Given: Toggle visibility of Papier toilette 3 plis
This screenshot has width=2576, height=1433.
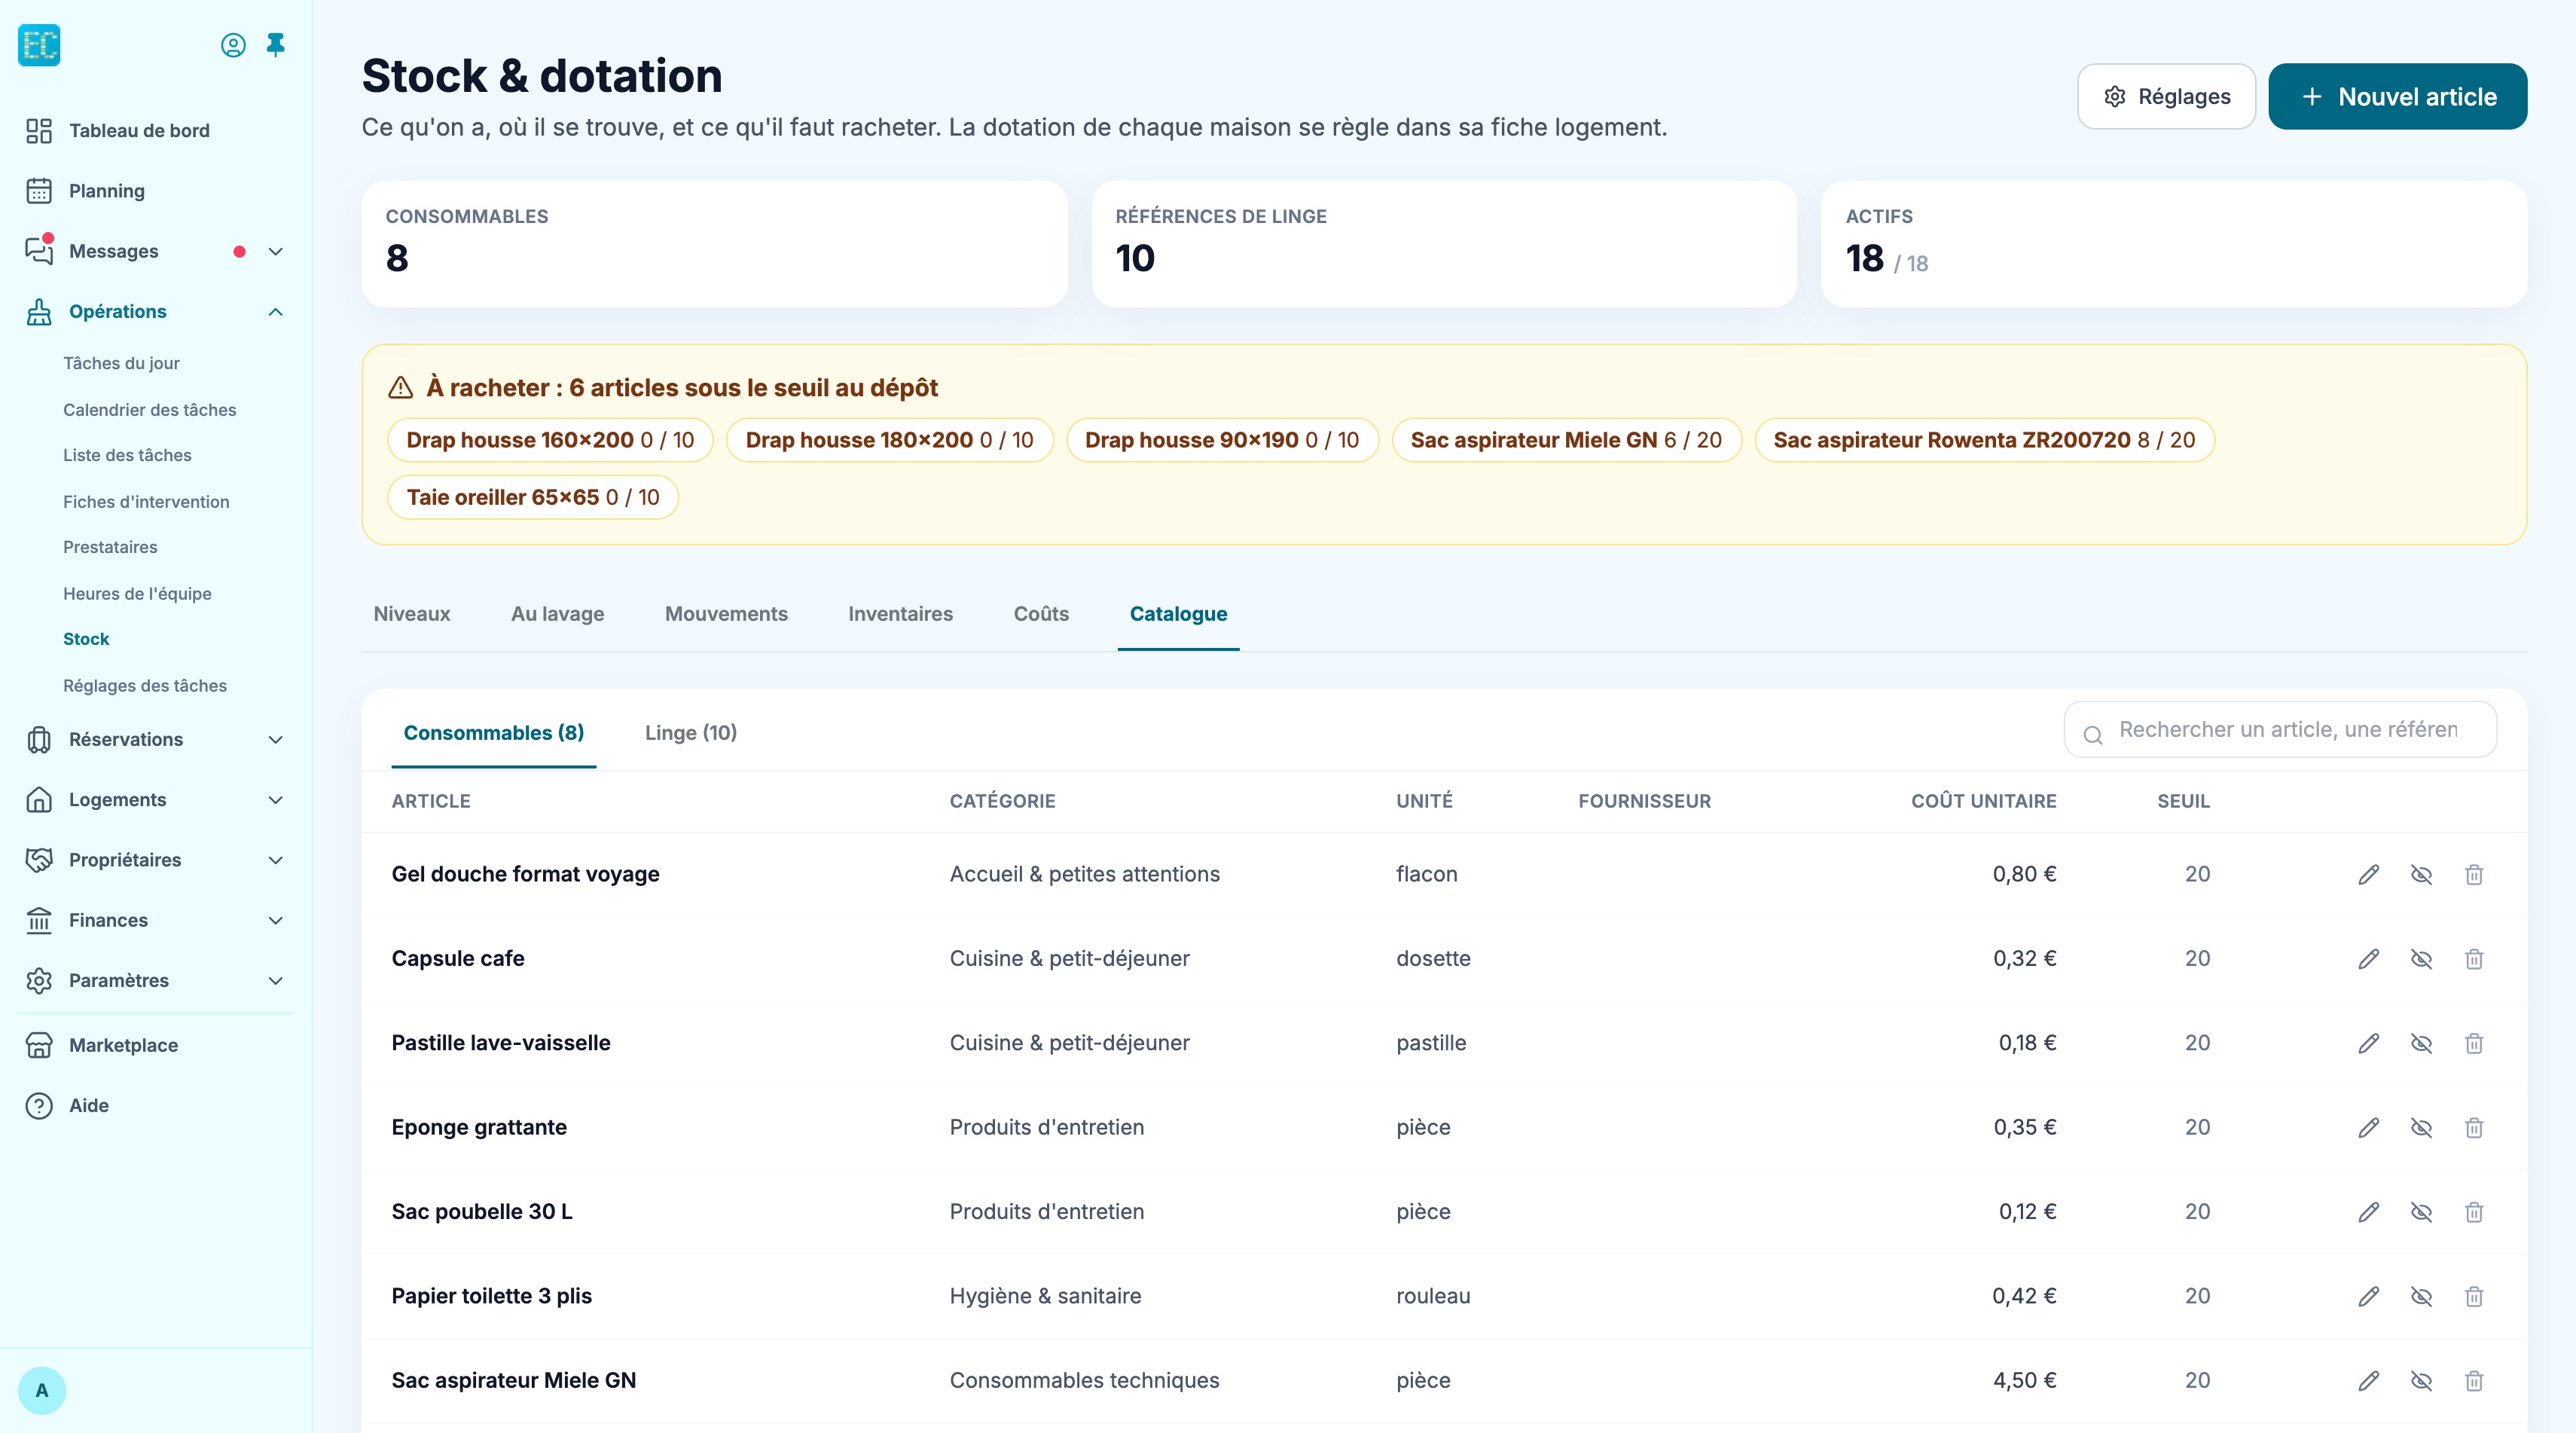Looking at the screenshot, I should [x=2421, y=1297].
